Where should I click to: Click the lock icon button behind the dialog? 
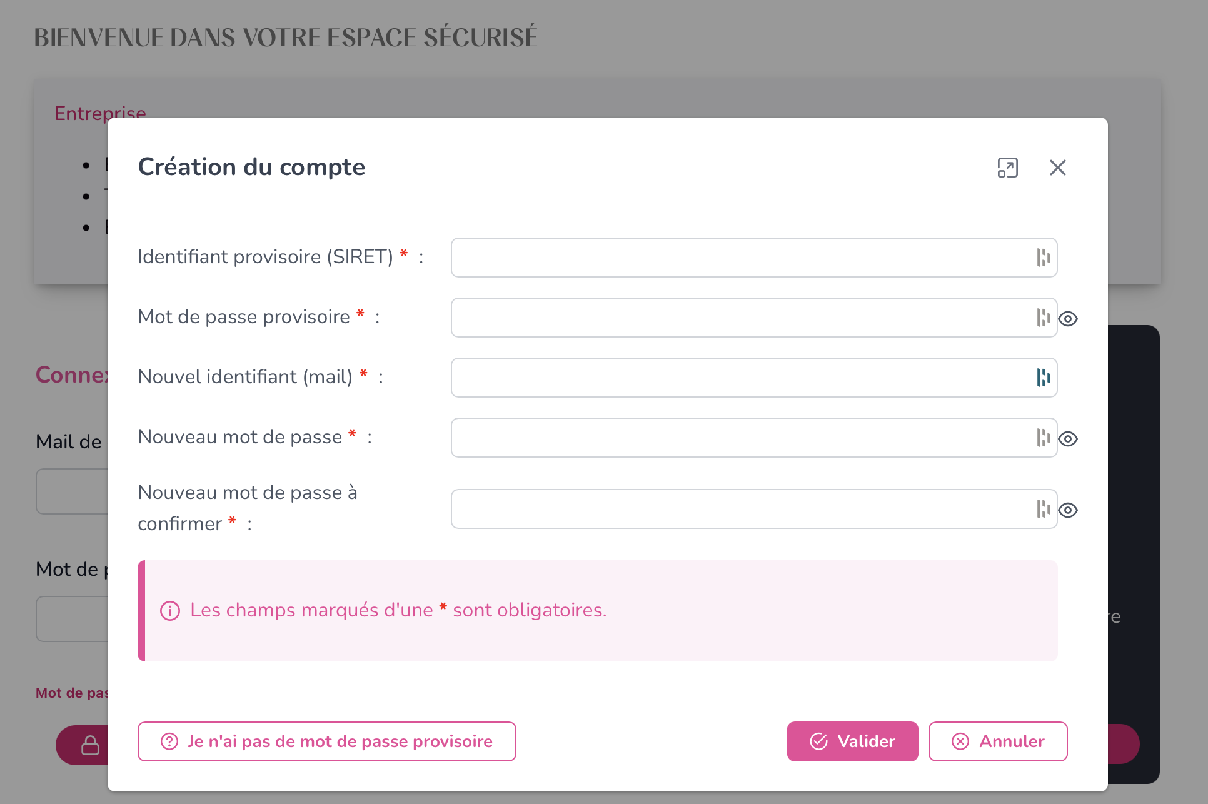click(90, 745)
